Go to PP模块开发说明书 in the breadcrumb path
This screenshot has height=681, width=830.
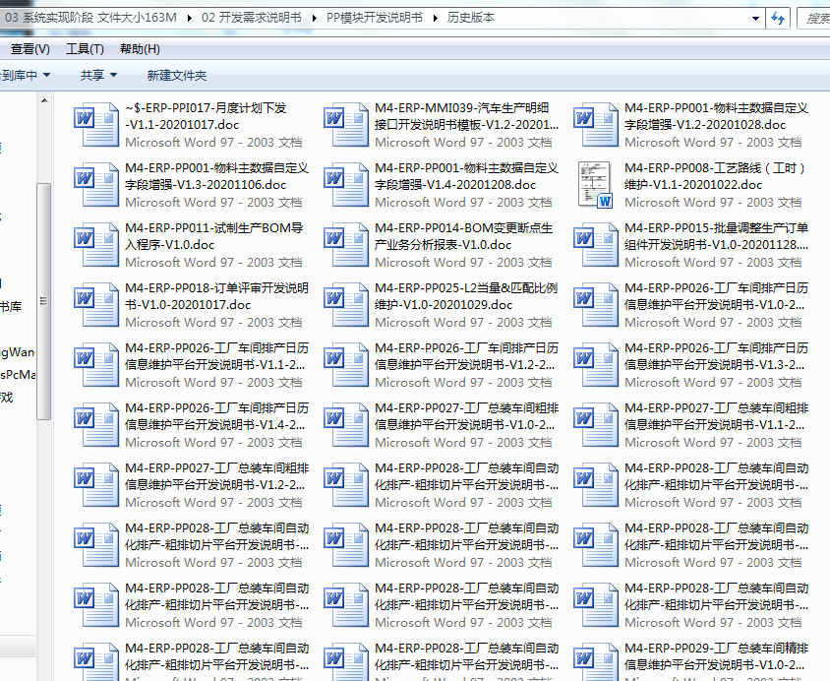(x=376, y=18)
